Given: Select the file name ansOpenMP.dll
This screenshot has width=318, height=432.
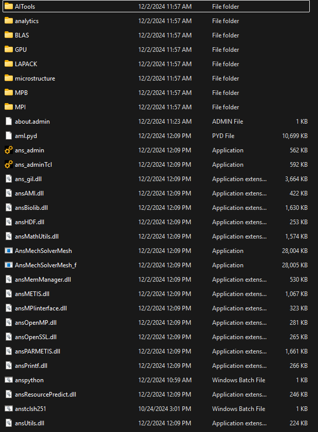Looking at the screenshot, I should click(x=35, y=323).
